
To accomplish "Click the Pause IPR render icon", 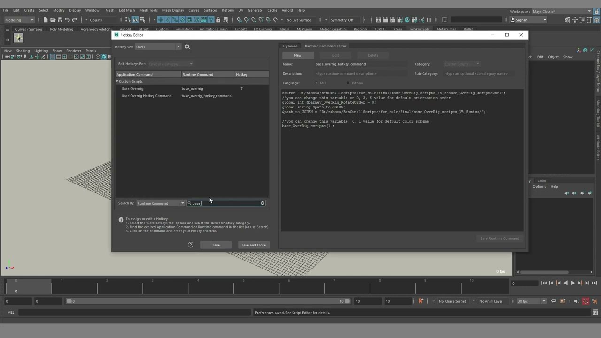I will pyautogui.click(x=429, y=20).
